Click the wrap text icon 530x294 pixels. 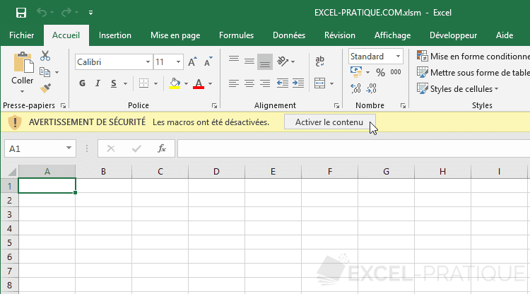coord(319,61)
